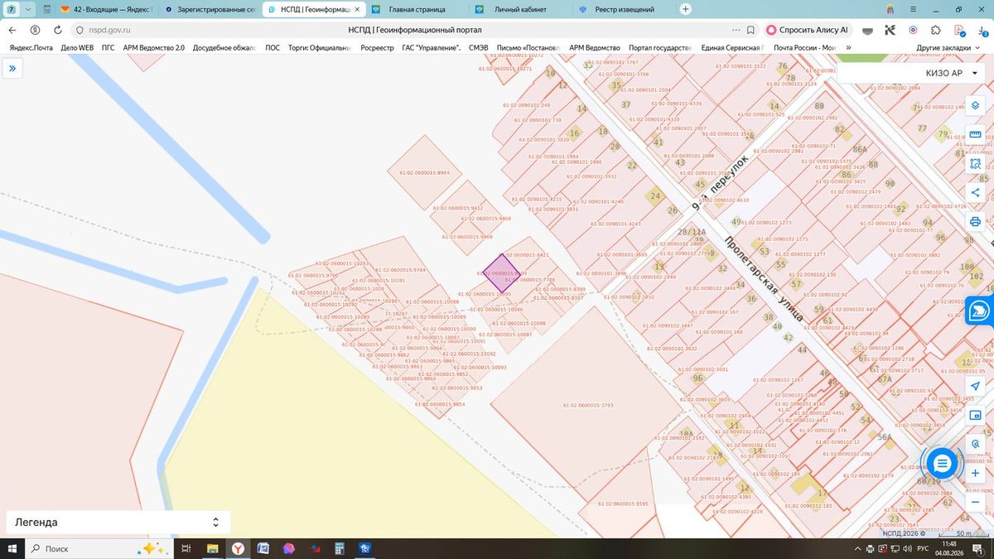Switch to Главная страница tab
This screenshot has width=994, height=559.
pos(417,9)
